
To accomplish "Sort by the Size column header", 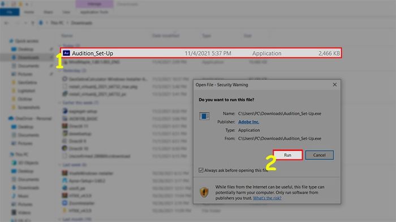I will (248, 35).
